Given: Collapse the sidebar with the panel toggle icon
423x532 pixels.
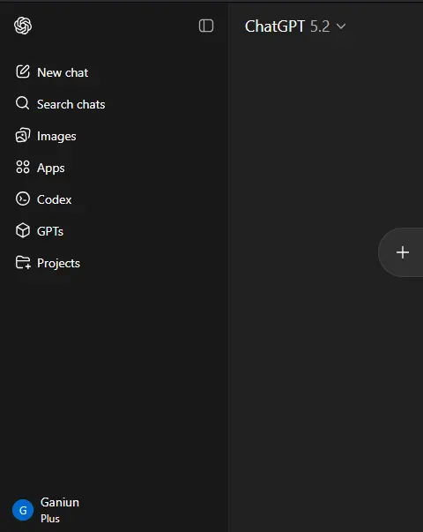Looking at the screenshot, I should point(206,26).
